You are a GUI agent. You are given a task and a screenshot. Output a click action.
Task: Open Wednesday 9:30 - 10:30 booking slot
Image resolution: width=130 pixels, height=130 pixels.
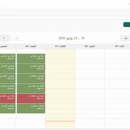[31, 79]
